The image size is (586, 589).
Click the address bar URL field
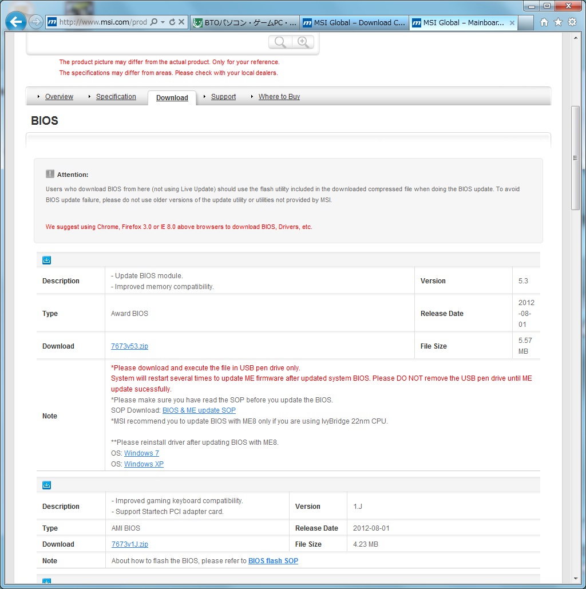coord(103,22)
